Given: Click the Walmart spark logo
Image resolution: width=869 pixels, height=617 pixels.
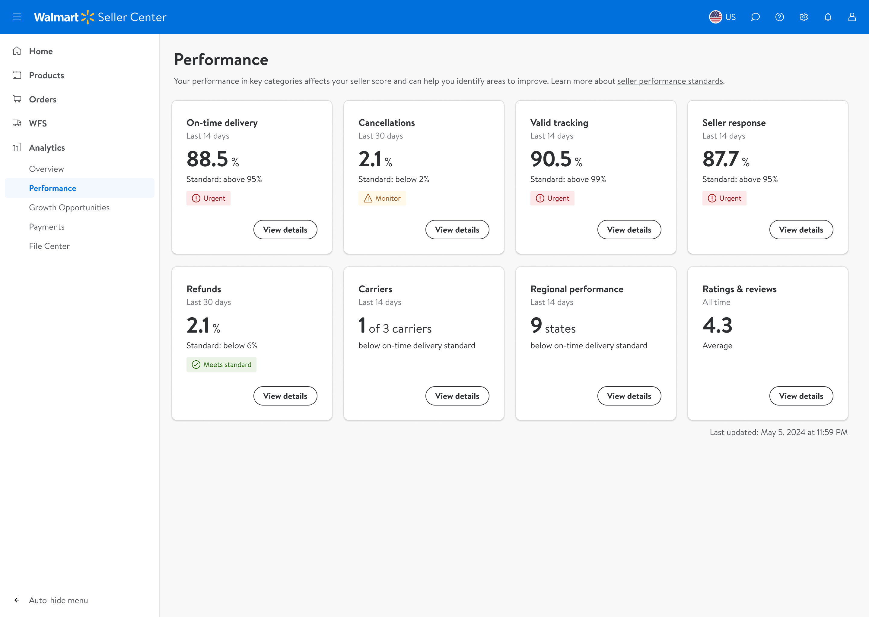Looking at the screenshot, I should tap(88, 17).
